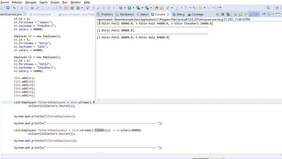The width and height of the screenshot is (282, 159).
Task: Open the Back history dropdown arrow
Action: tap(204, 8)
